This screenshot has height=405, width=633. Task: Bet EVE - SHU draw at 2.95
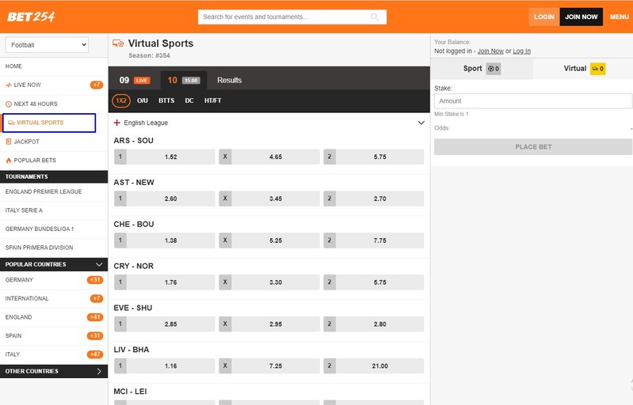(269, 324)
